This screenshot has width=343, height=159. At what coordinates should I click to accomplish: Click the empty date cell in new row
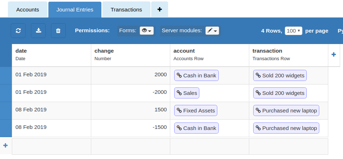pos(51,146)
